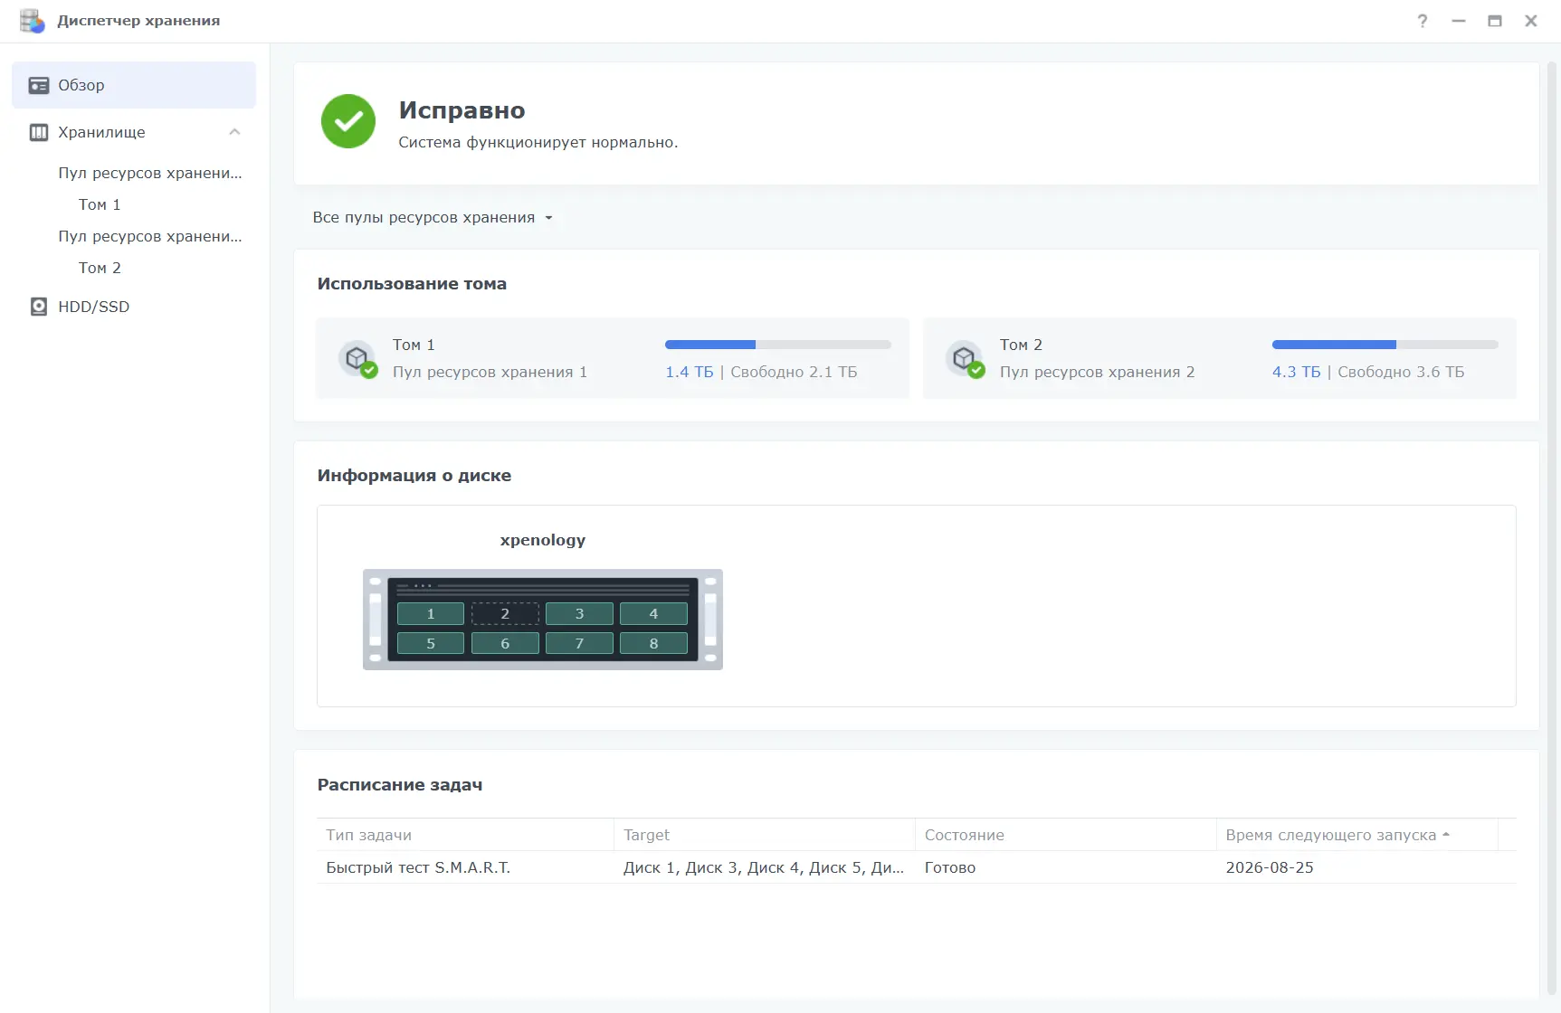
Task: Select drive bay 4 in the chassis
Action: point(653,613)
